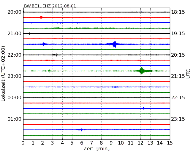The width and height of the screenshot is (193, 155).
Task: Click the vertical UTC axis label
Action: (188, 74)
